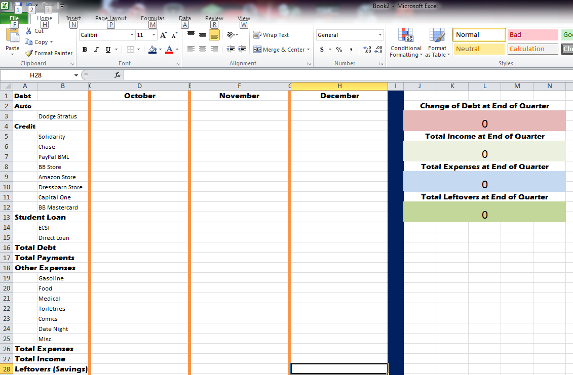
Task: Click the Copy icon
Action: 28,42
